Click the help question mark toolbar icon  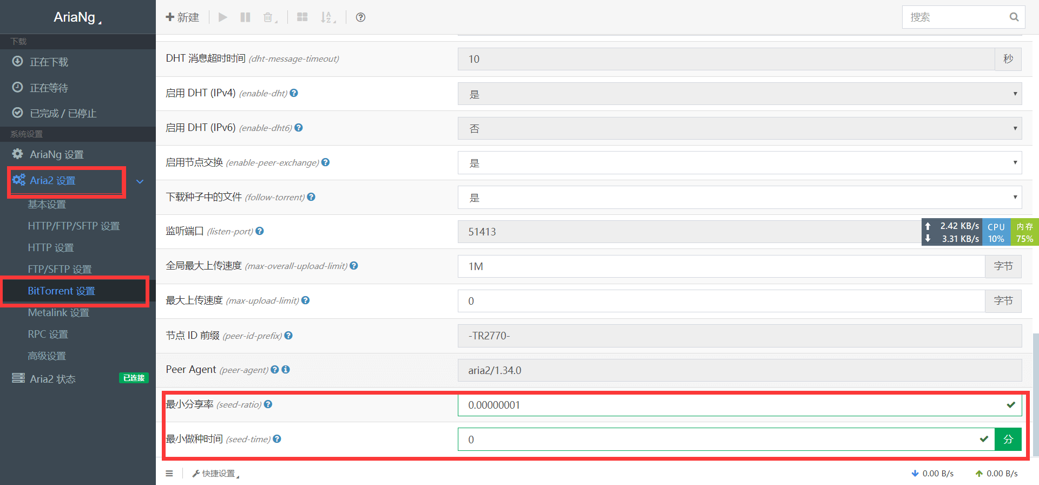tap(360, 17)
